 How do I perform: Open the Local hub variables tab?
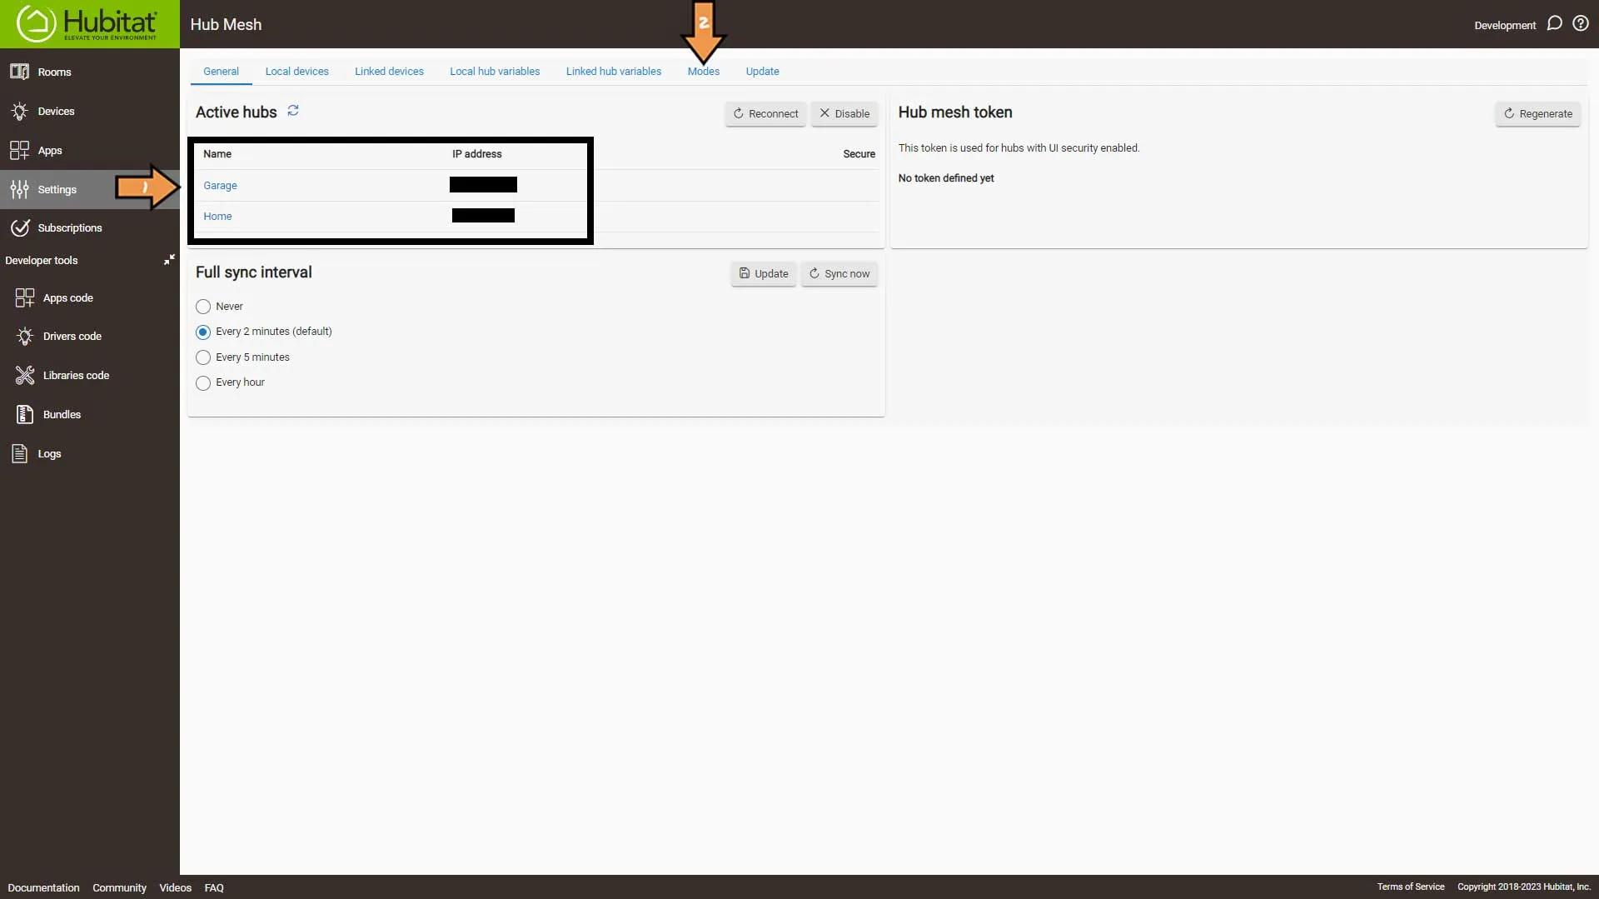click(x=495, y=72)
